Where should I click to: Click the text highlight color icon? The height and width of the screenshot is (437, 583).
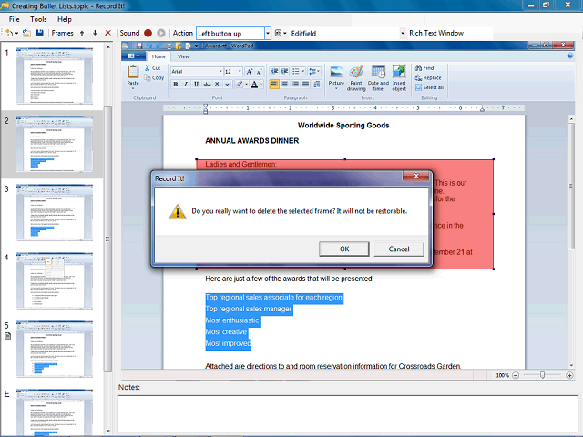pos(240,85)
